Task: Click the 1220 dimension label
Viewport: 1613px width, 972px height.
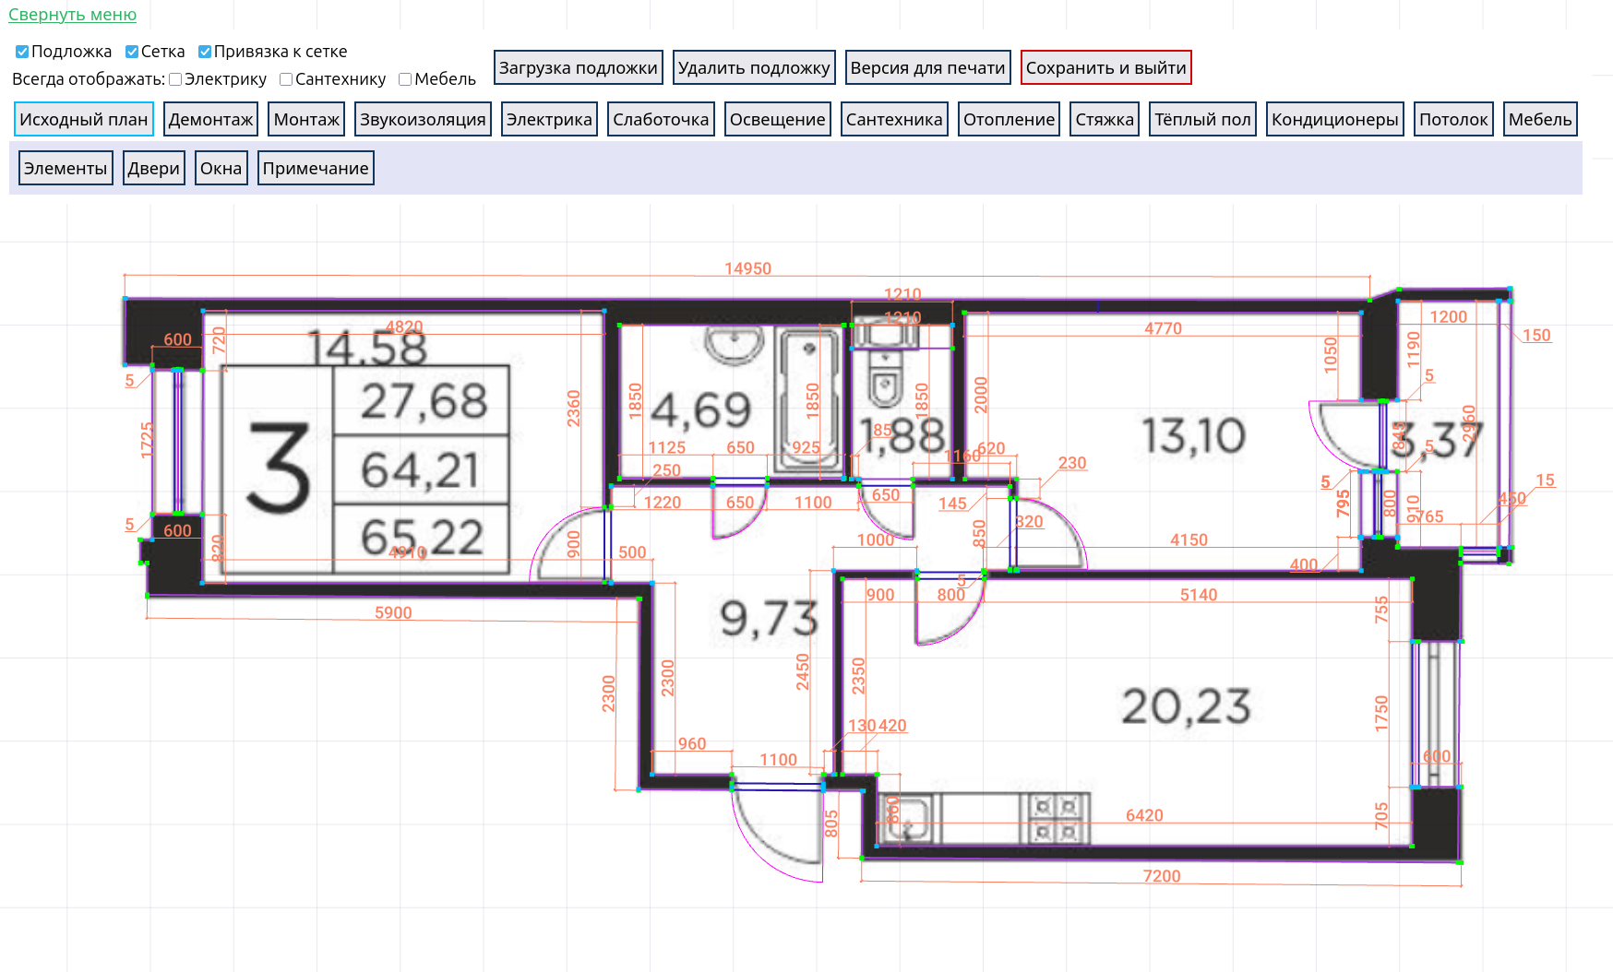Action: tap(663, 503)
